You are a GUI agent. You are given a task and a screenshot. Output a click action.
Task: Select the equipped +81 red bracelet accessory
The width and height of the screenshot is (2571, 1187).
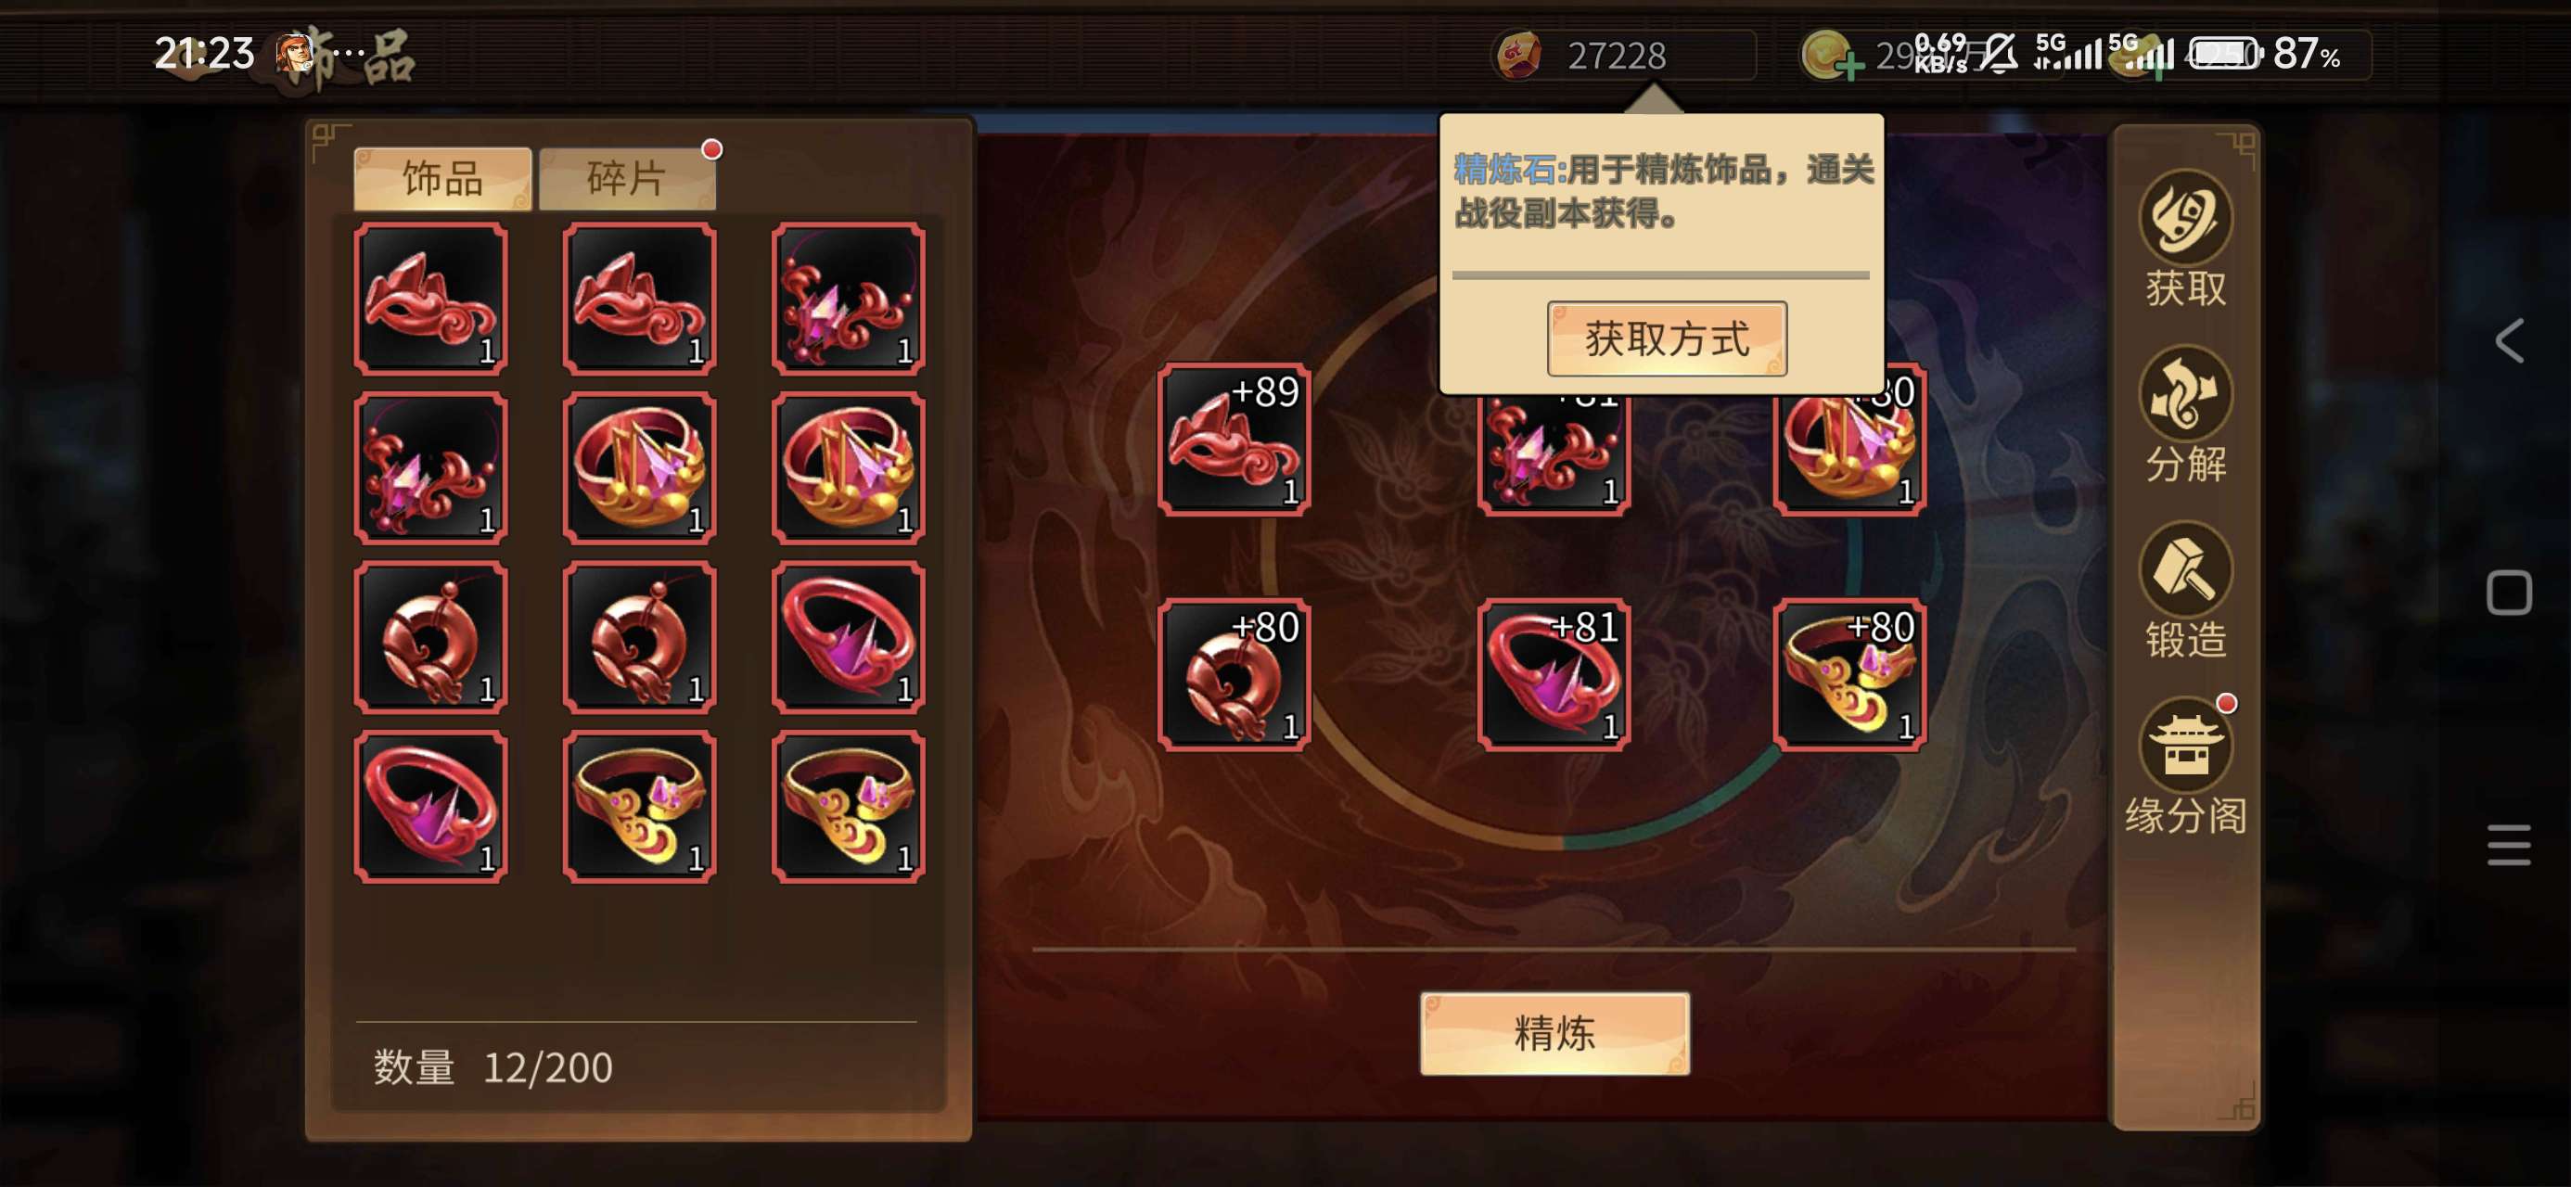coord(1553,675)
